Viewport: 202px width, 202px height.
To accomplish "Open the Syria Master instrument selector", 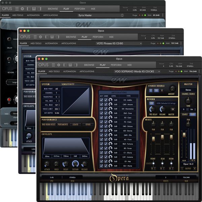I will pos(101,15).
